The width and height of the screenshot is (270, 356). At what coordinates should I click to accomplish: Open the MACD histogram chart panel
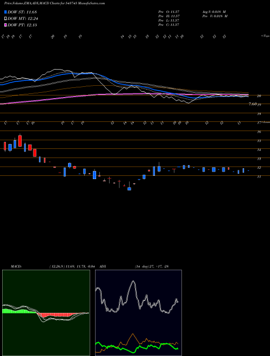46,313
